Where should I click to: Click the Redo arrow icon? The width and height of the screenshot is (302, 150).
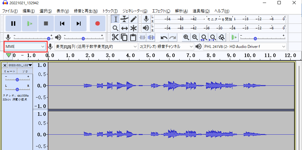[x=173, y=37]
